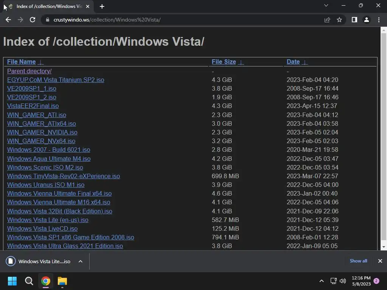The image size is (387, 290).
Task: Expand download options chevron for Vista Lite iso
Action: click(80, 261)
